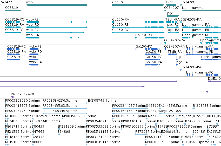Select protein CG5819-PA
Screen dimensions: 221x146
[16, 52]
